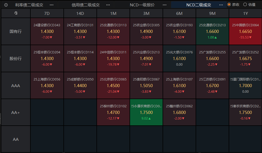Click the 14D column header
This screenshot has width=262, height=153.
tap(80, 13)
